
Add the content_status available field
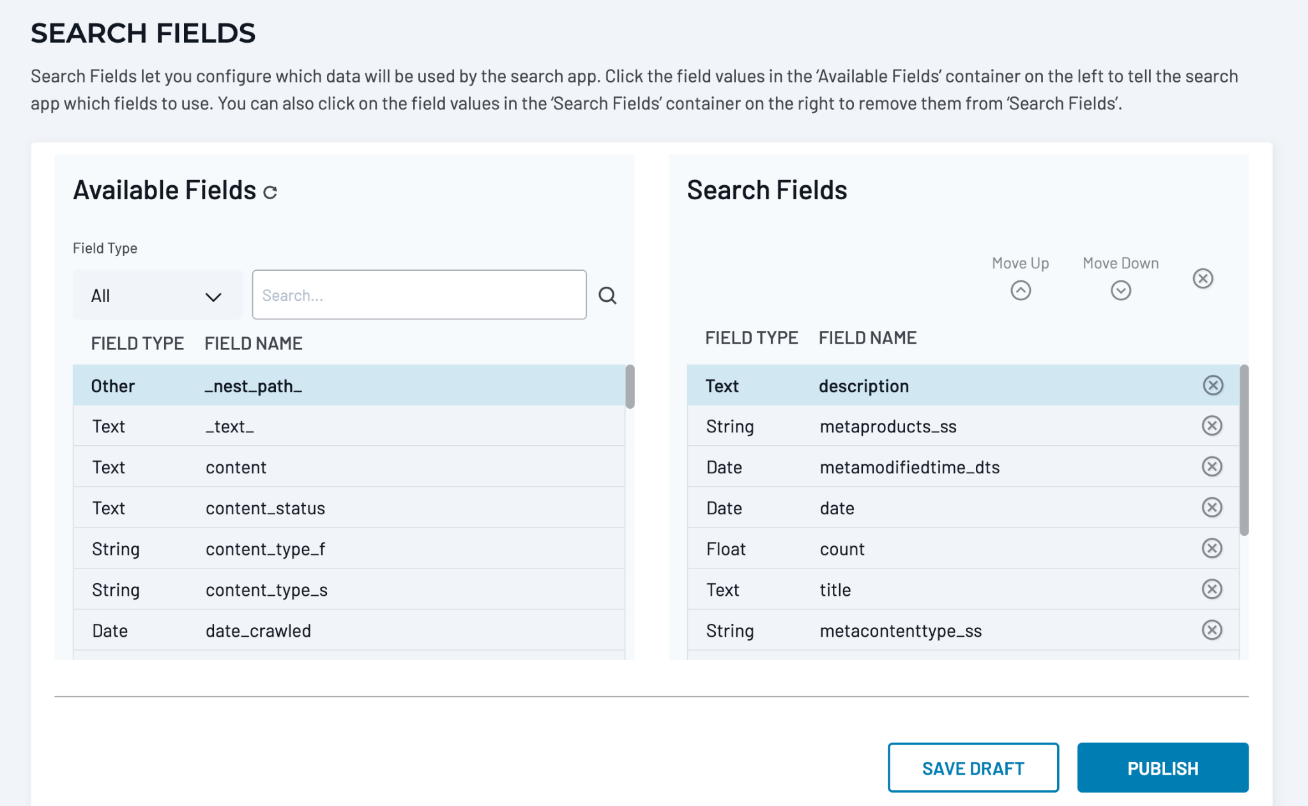point(349,508)
